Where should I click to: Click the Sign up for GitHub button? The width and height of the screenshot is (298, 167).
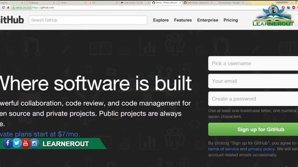(x=253, y=129)
